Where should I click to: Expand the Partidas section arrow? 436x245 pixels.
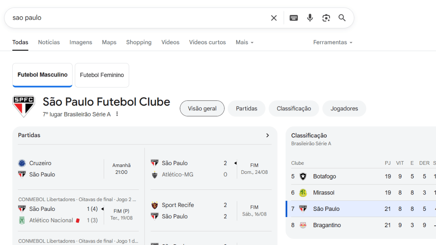[x=268, y=135]
